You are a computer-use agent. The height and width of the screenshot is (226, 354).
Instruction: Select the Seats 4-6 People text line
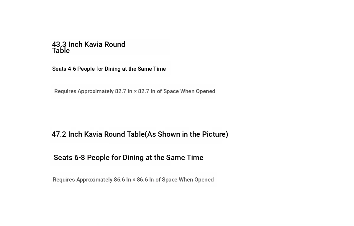coord(109,69)
